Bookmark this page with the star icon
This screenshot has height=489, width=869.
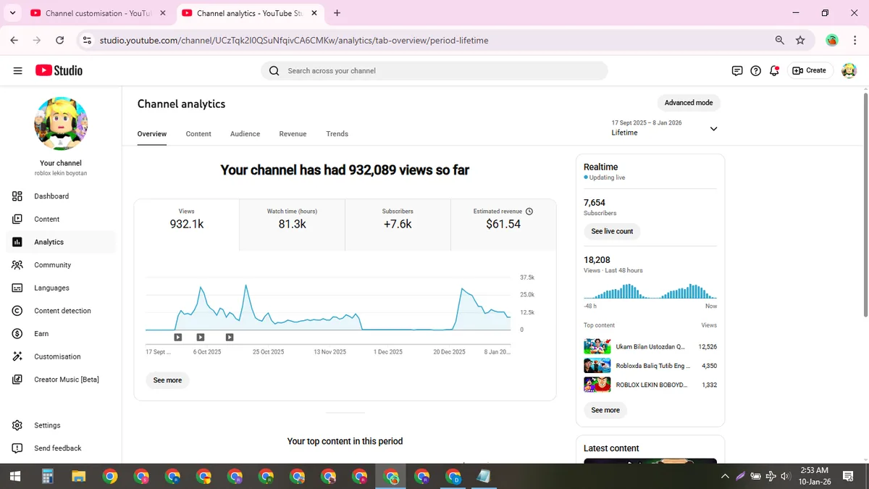[x=800, y=41]
